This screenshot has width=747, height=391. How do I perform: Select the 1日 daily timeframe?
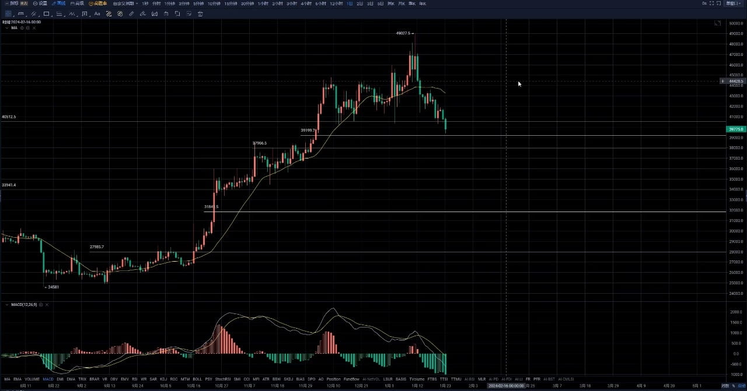tap(350, 3)
